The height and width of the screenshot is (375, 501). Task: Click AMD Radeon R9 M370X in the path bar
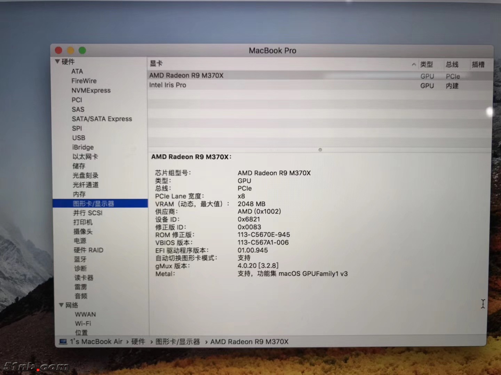[x=249, y=342]
